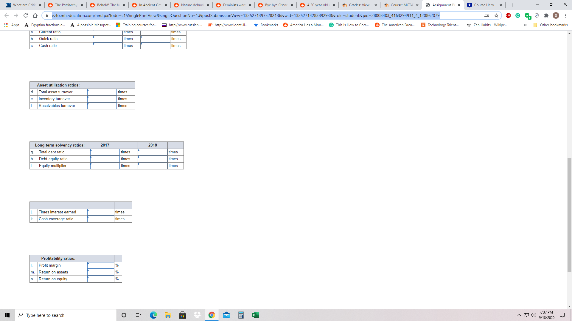Open the Chrome three-dot menu
This screenshot has height=321, width=572.
566,15
